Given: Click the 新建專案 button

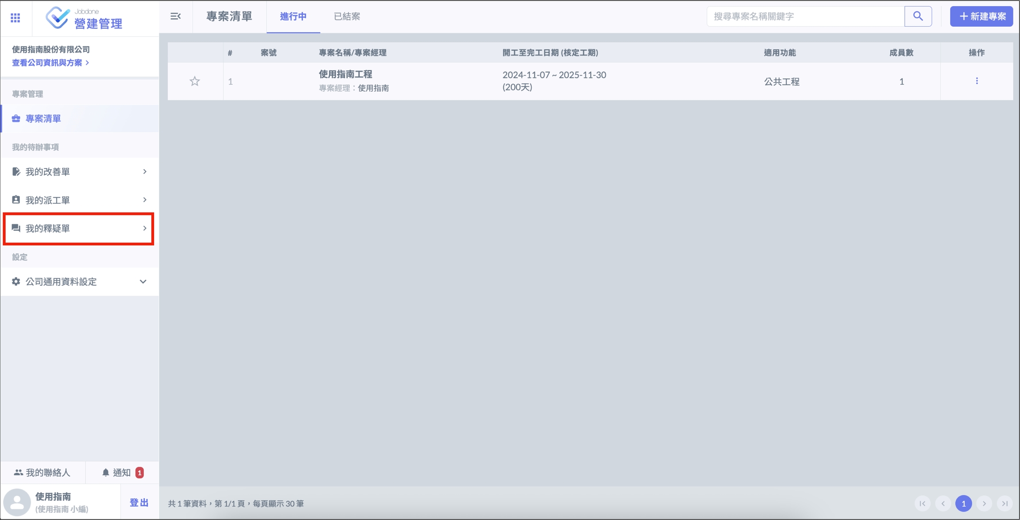Looking at the screenshot, I should click(x=981, y=16).
